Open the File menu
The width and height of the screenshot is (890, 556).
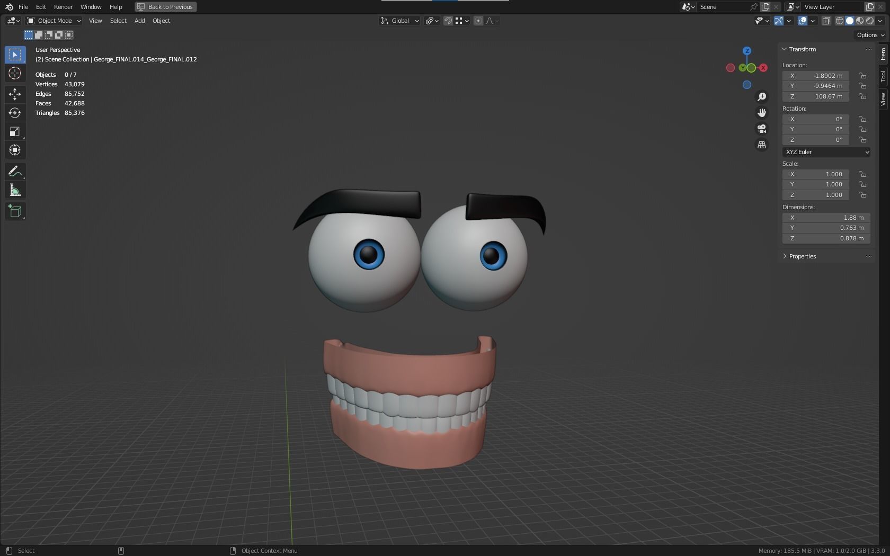click(x=23, y=7)
